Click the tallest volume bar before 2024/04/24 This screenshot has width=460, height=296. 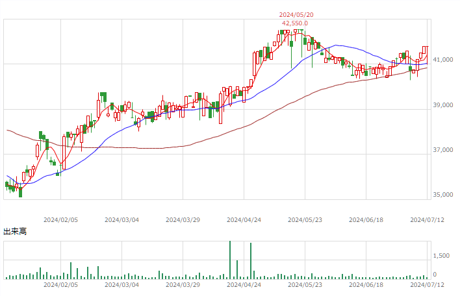coord(230,260)
